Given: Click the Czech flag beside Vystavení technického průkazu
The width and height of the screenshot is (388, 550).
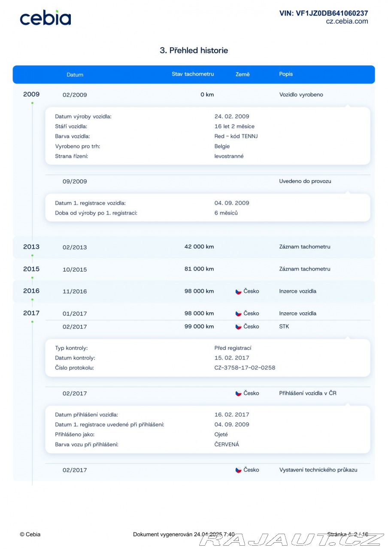Looking at the screenshot, I should coord(239,470).
